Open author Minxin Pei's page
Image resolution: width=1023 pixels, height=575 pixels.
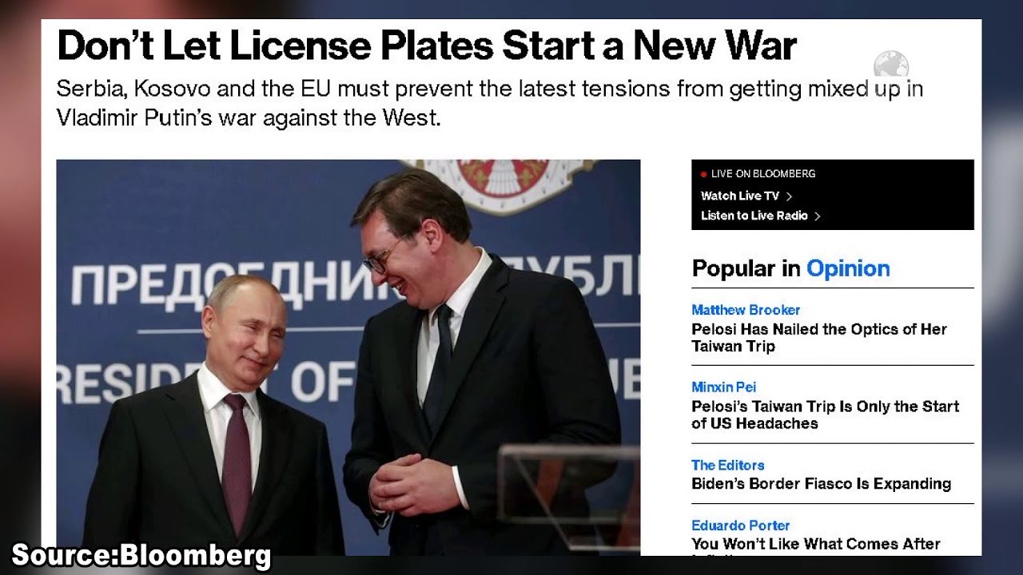[724, 387]
